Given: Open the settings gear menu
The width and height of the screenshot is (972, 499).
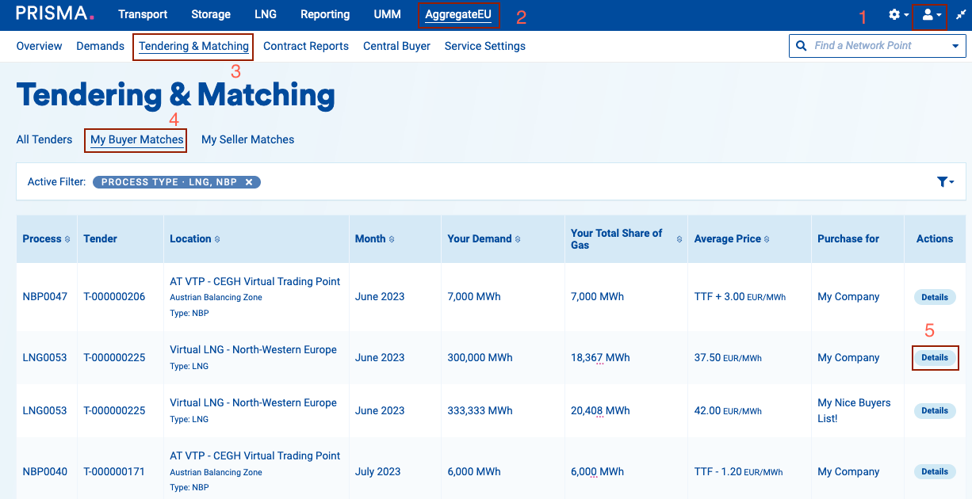Looking at the screenshot, I should 898,15.
